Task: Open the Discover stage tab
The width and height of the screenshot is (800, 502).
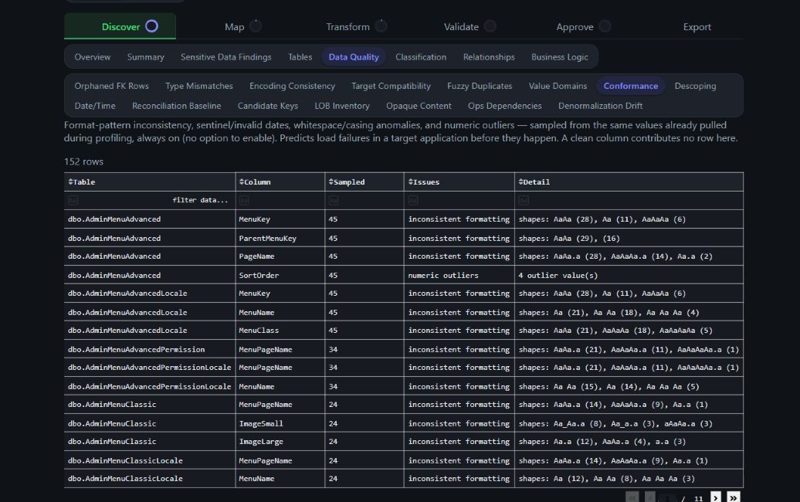Action: 120,26
